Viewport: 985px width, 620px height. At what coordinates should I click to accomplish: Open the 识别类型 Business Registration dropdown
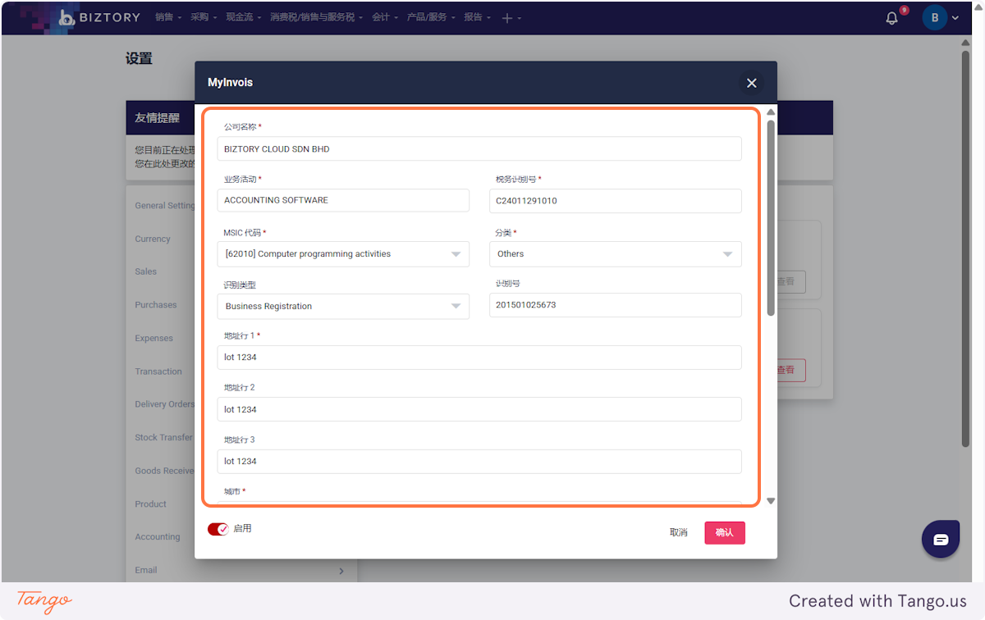tap(343, 306)
